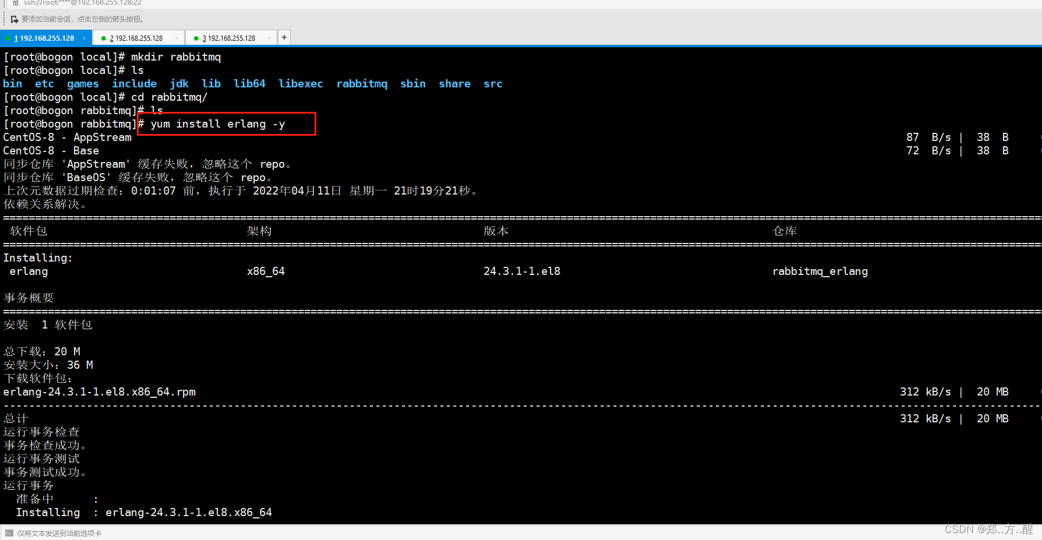This screenshot has height=540, width=1042.
Task: Click the 'CentOS-8 - AppStream' line
Action: coord(68,137)
